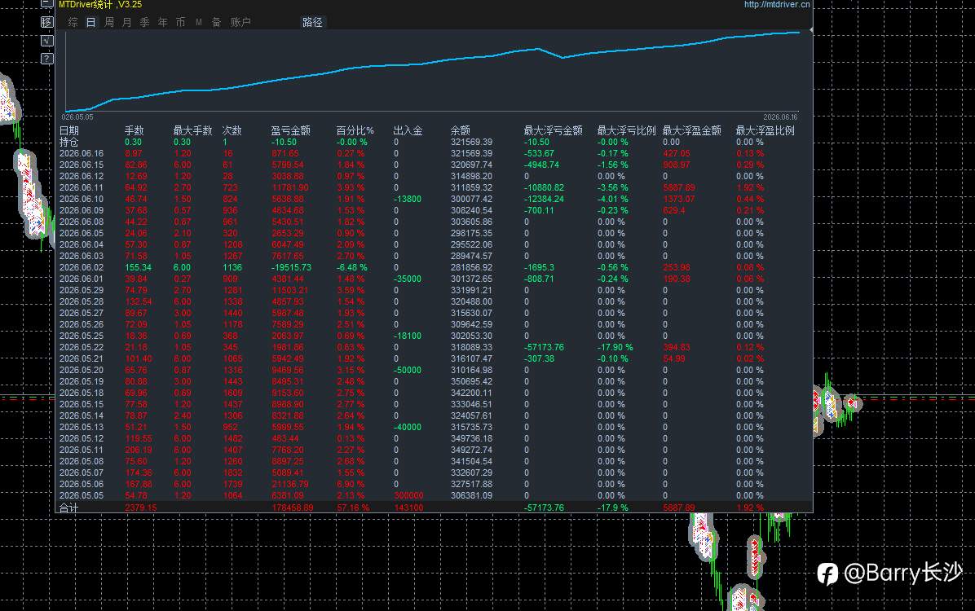Click the 最大浮盈比例 column header
Image resolution: width=975 pixels, height=611 pixels.
click(765, 130)
